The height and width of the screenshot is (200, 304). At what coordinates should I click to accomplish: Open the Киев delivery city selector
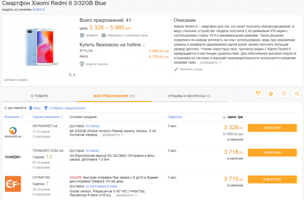[35, 108]
